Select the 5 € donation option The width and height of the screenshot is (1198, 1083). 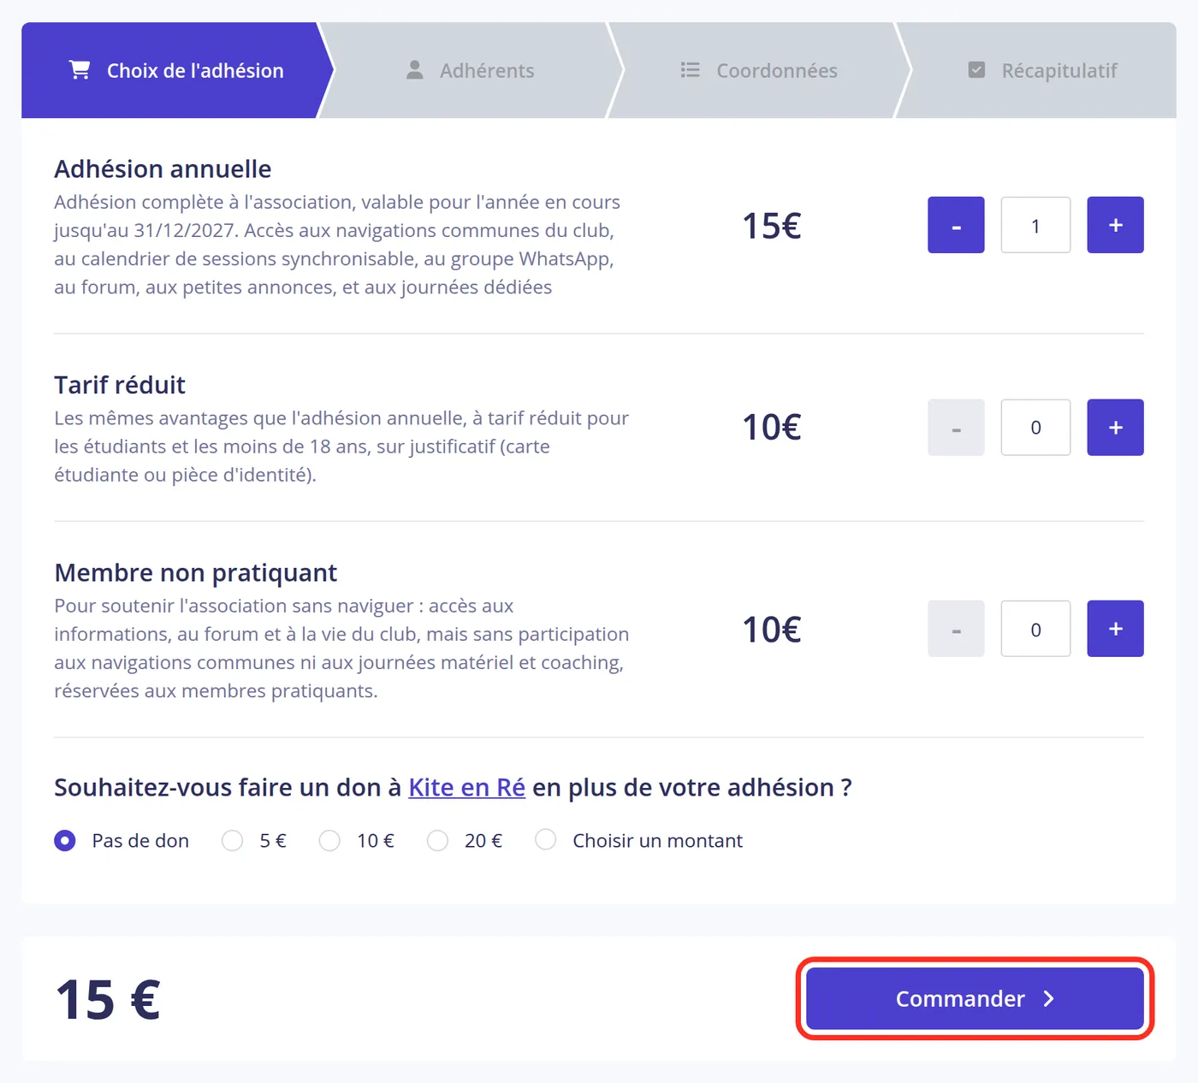(x=232, y=841)
